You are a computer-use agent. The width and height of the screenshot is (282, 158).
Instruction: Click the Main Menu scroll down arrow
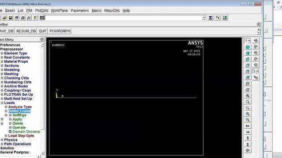[x=43, y=153]
